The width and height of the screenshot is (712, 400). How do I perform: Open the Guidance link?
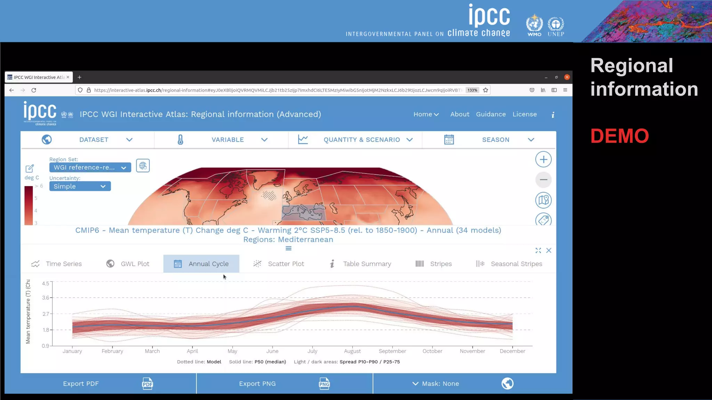point(491,114)
